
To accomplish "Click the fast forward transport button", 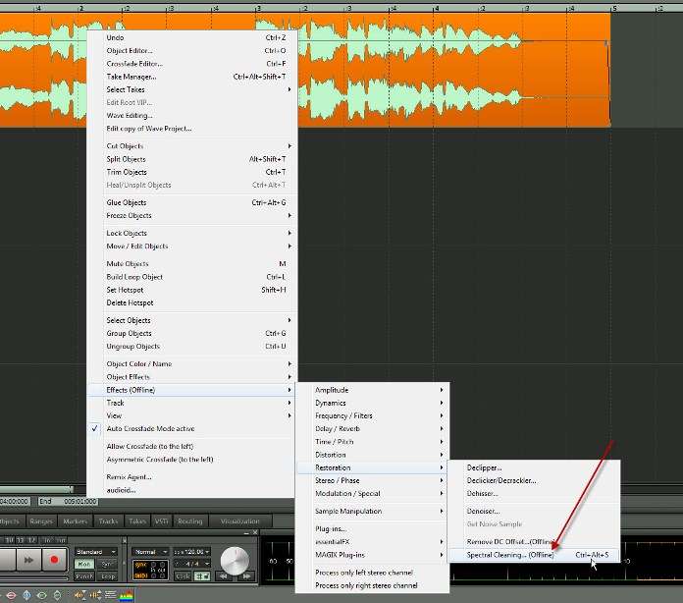I will click(x=28, y=560).
